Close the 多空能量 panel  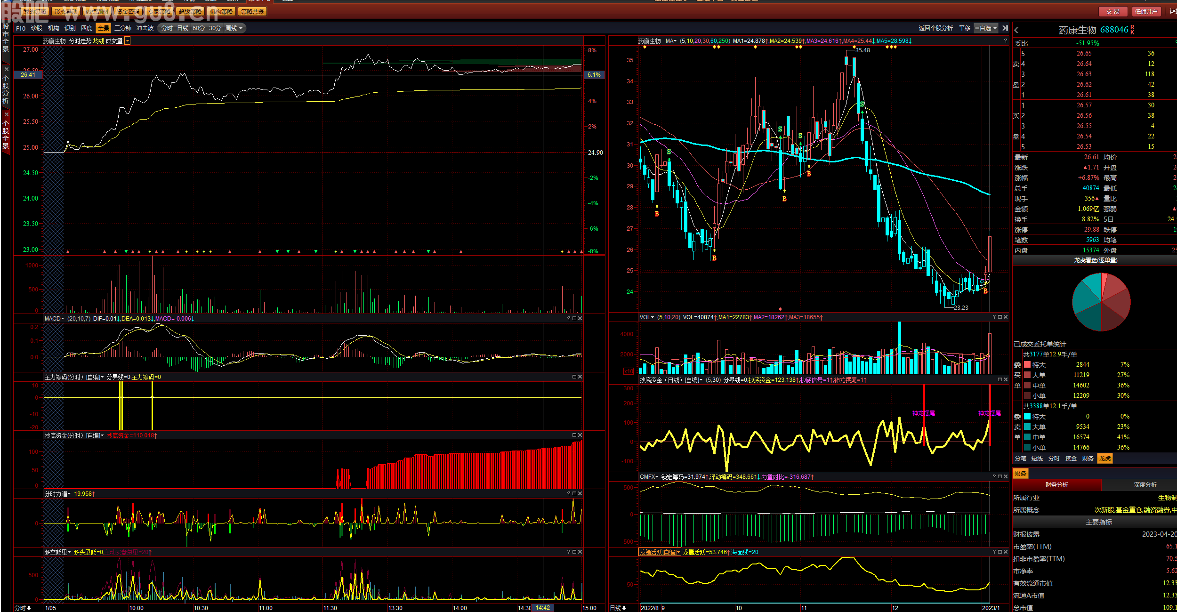click(580, 552)
